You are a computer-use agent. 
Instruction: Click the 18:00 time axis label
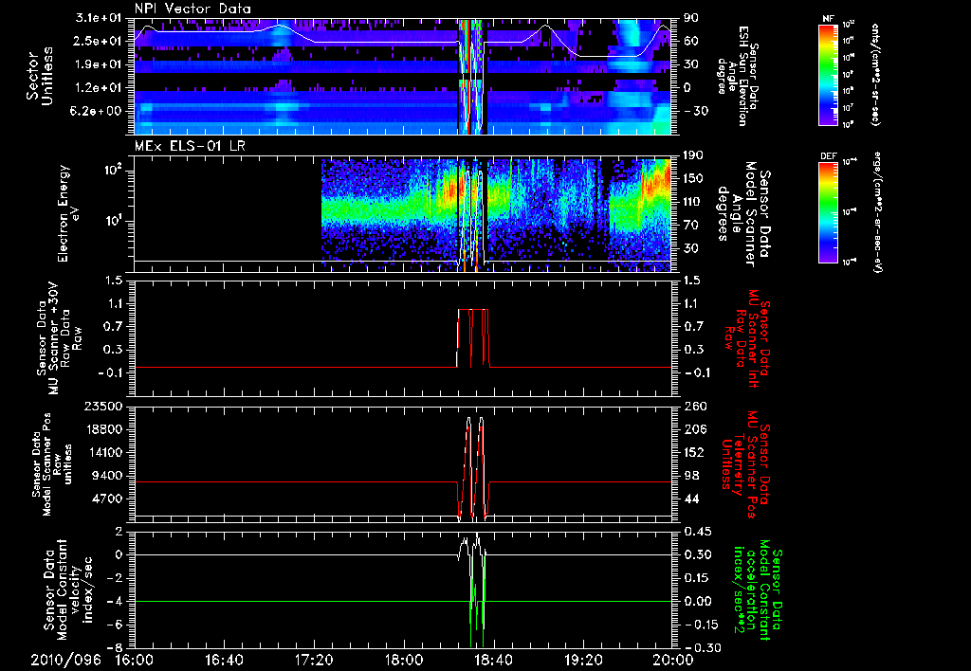tap(404, 660)
